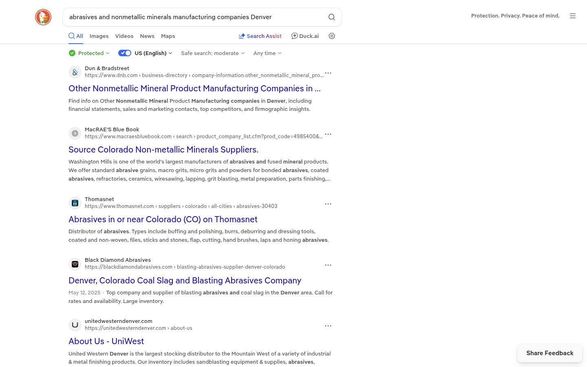Expand the Protected dropdown

[x=89, y=53]
